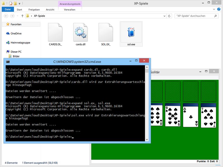Minimize the cmd.exe window
Screen dimensions: 223x167
(x=130, y=61)
